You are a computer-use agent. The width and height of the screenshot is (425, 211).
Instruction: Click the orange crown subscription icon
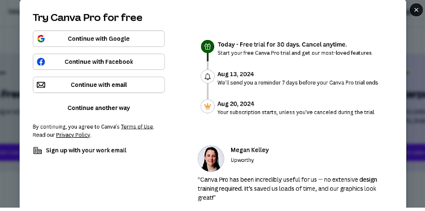pyautogui.click(x=207, y=106)
